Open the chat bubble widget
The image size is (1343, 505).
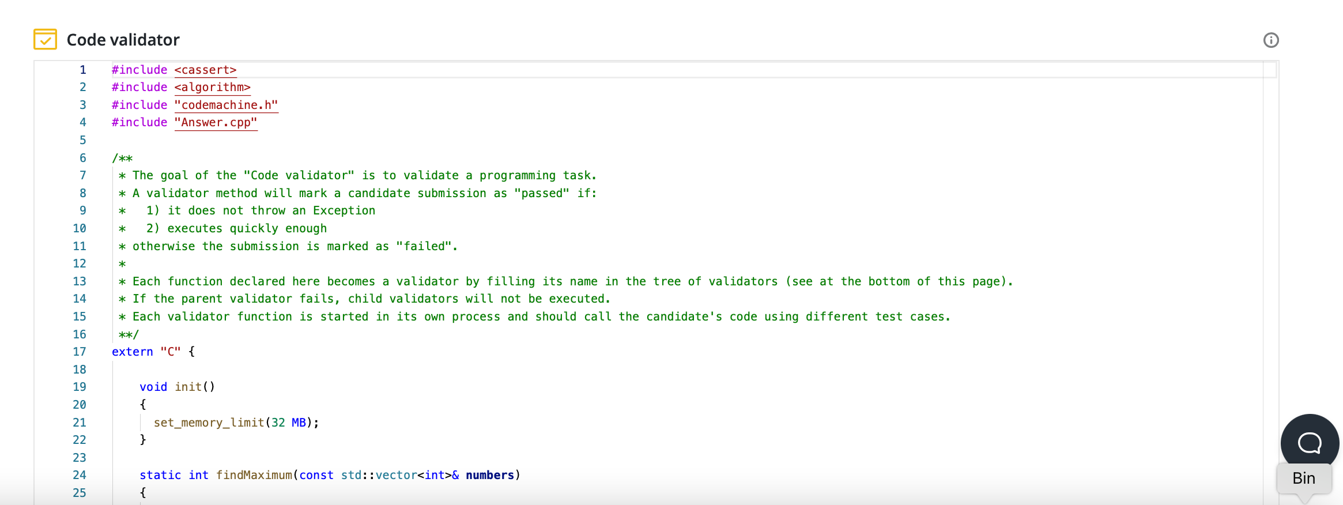1309,443
